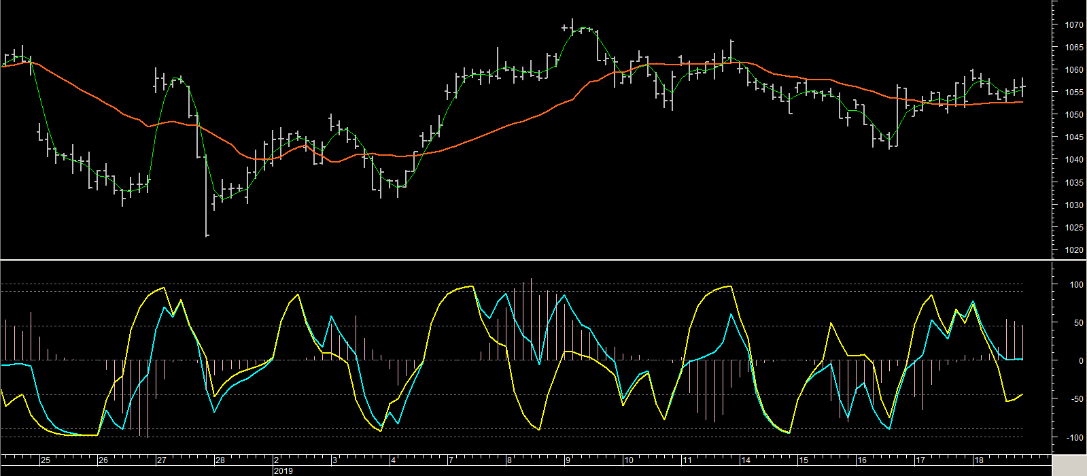Click date label 25 on time axis
Image resolution: width=1087 pixels, height=476 pixels.
coord(45,460)
